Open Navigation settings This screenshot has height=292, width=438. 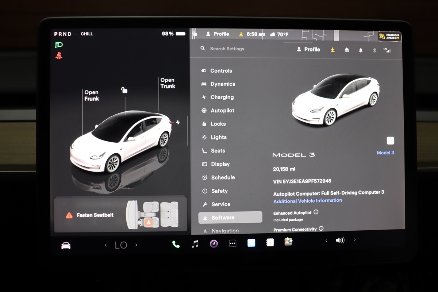(221, 231)
